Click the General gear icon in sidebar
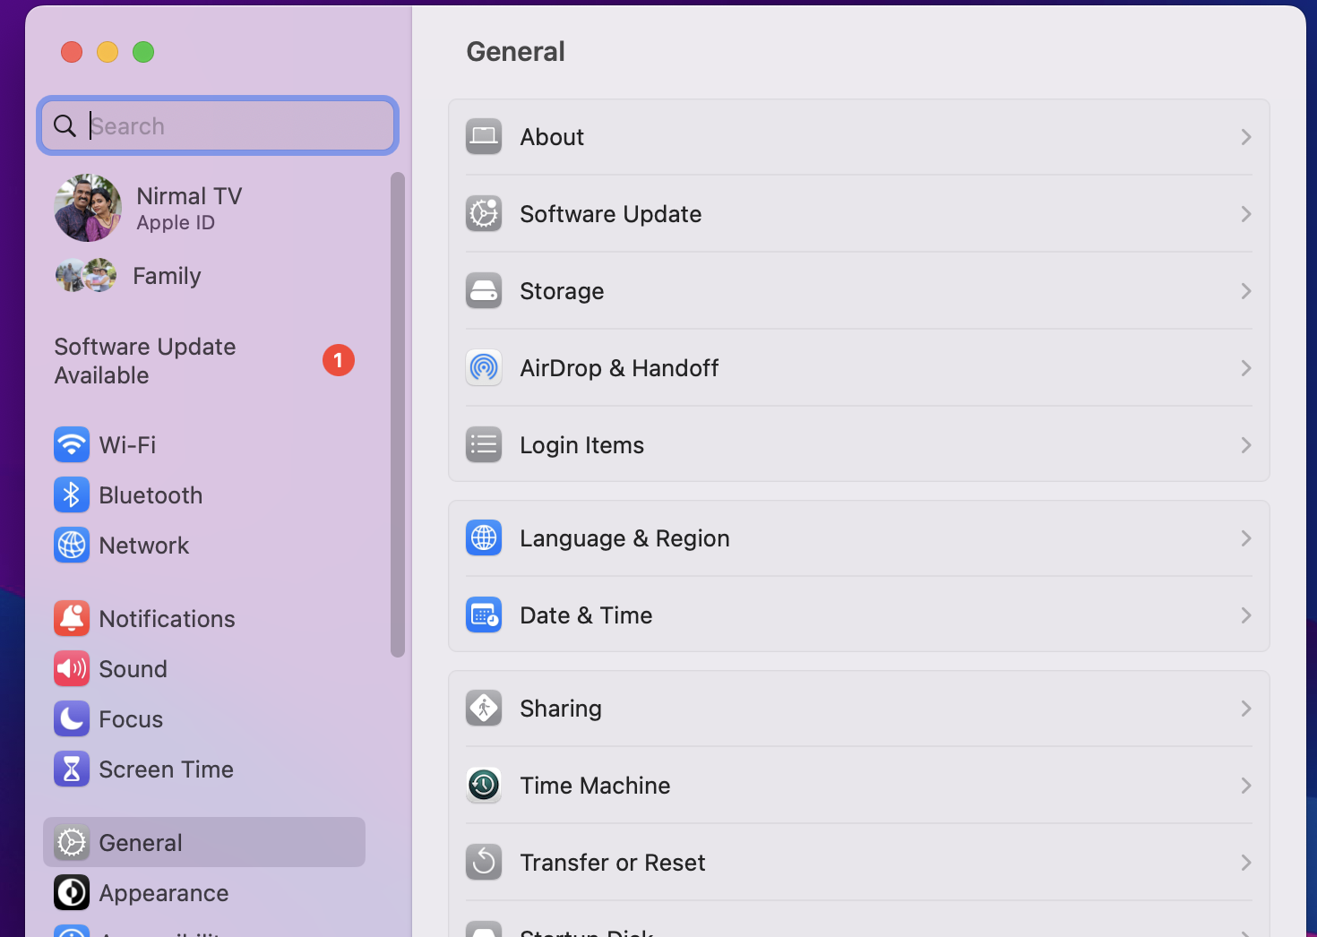The image size is (1317, 937). click(72, 842)
